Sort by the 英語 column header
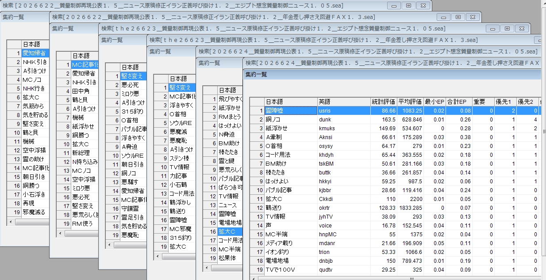 coord(343,102)
